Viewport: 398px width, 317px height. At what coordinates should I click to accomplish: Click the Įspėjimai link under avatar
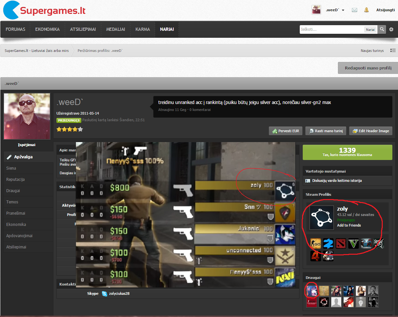[x=27, y=145]
